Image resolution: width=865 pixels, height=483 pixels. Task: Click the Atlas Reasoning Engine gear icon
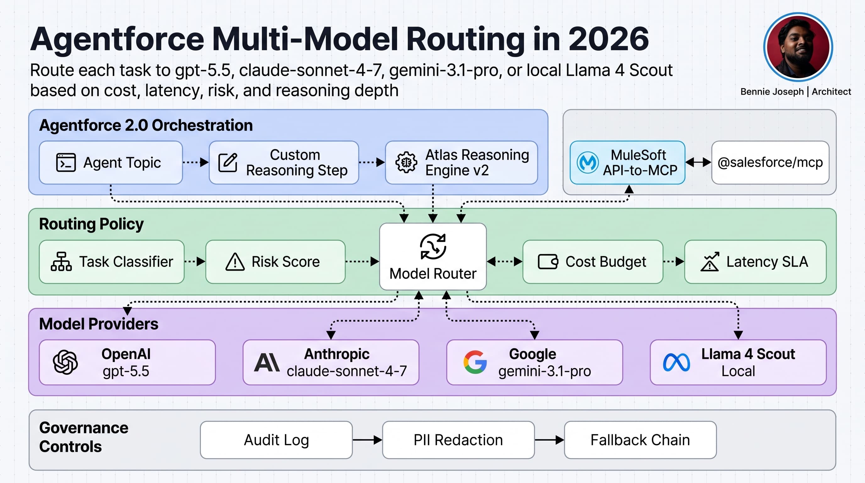pos(406,163)
